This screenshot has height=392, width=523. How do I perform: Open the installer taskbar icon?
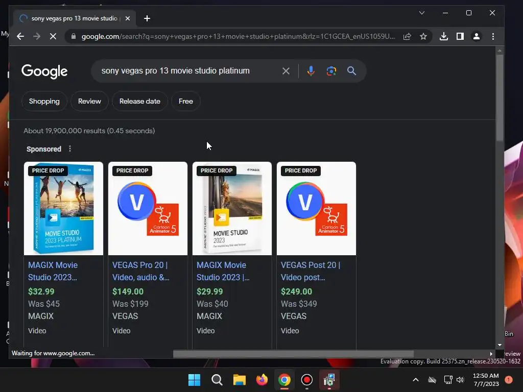(x=329, y=380)
